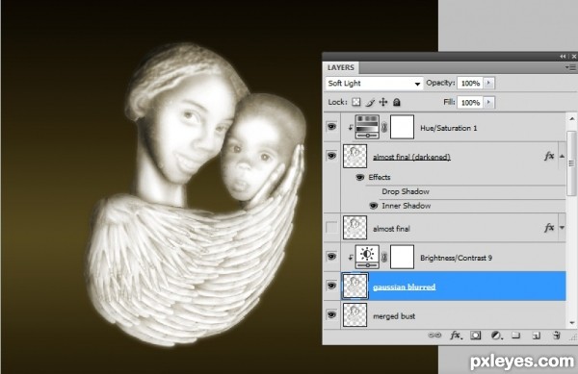578x374 pixels.
Task: Click the almost final (darkened) layer thumbnail
Action: click(x=355, y=156)
